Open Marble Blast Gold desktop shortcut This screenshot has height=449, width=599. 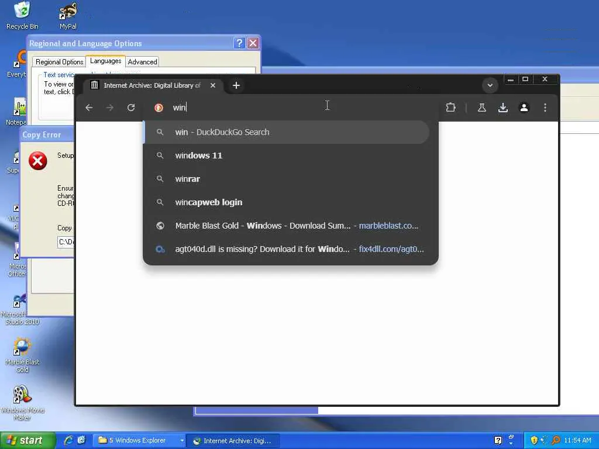22,355
